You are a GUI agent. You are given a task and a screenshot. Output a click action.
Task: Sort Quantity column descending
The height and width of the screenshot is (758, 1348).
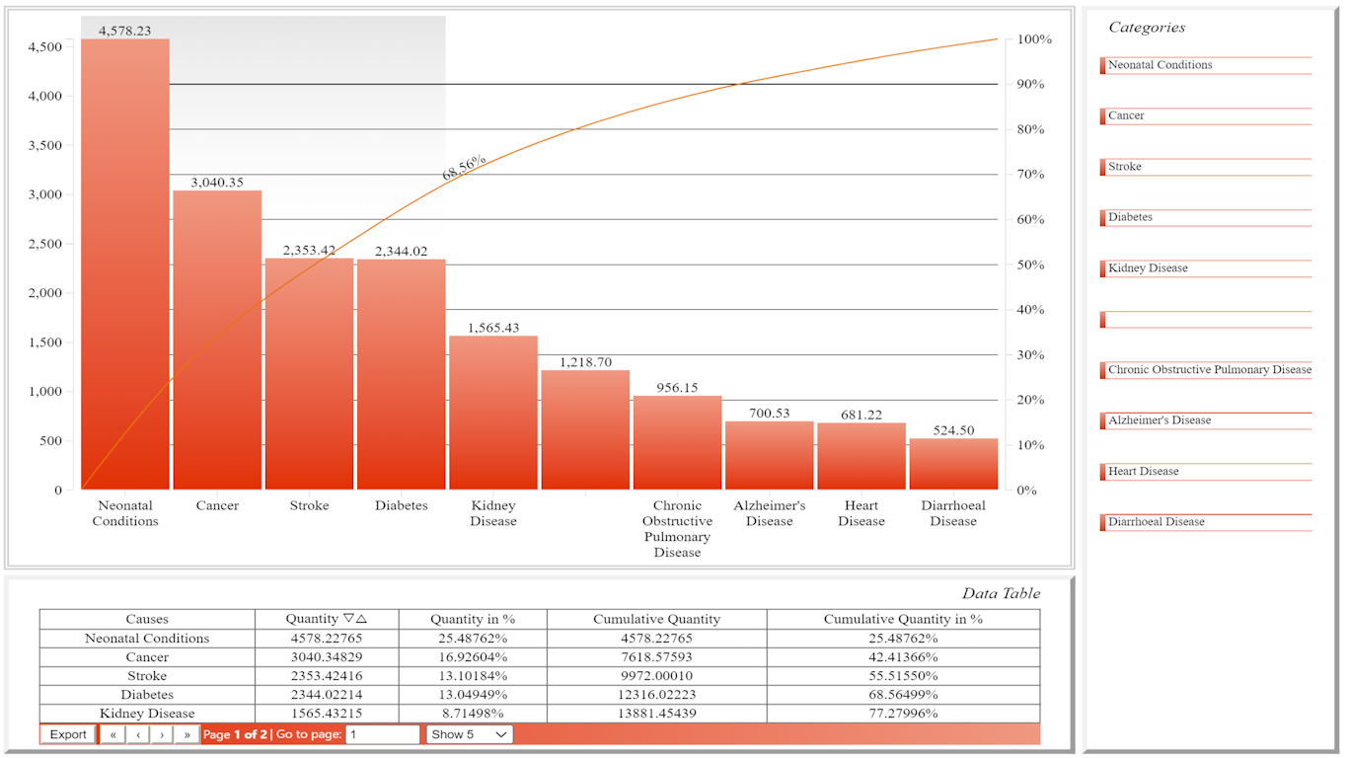(x=347, y=619)
